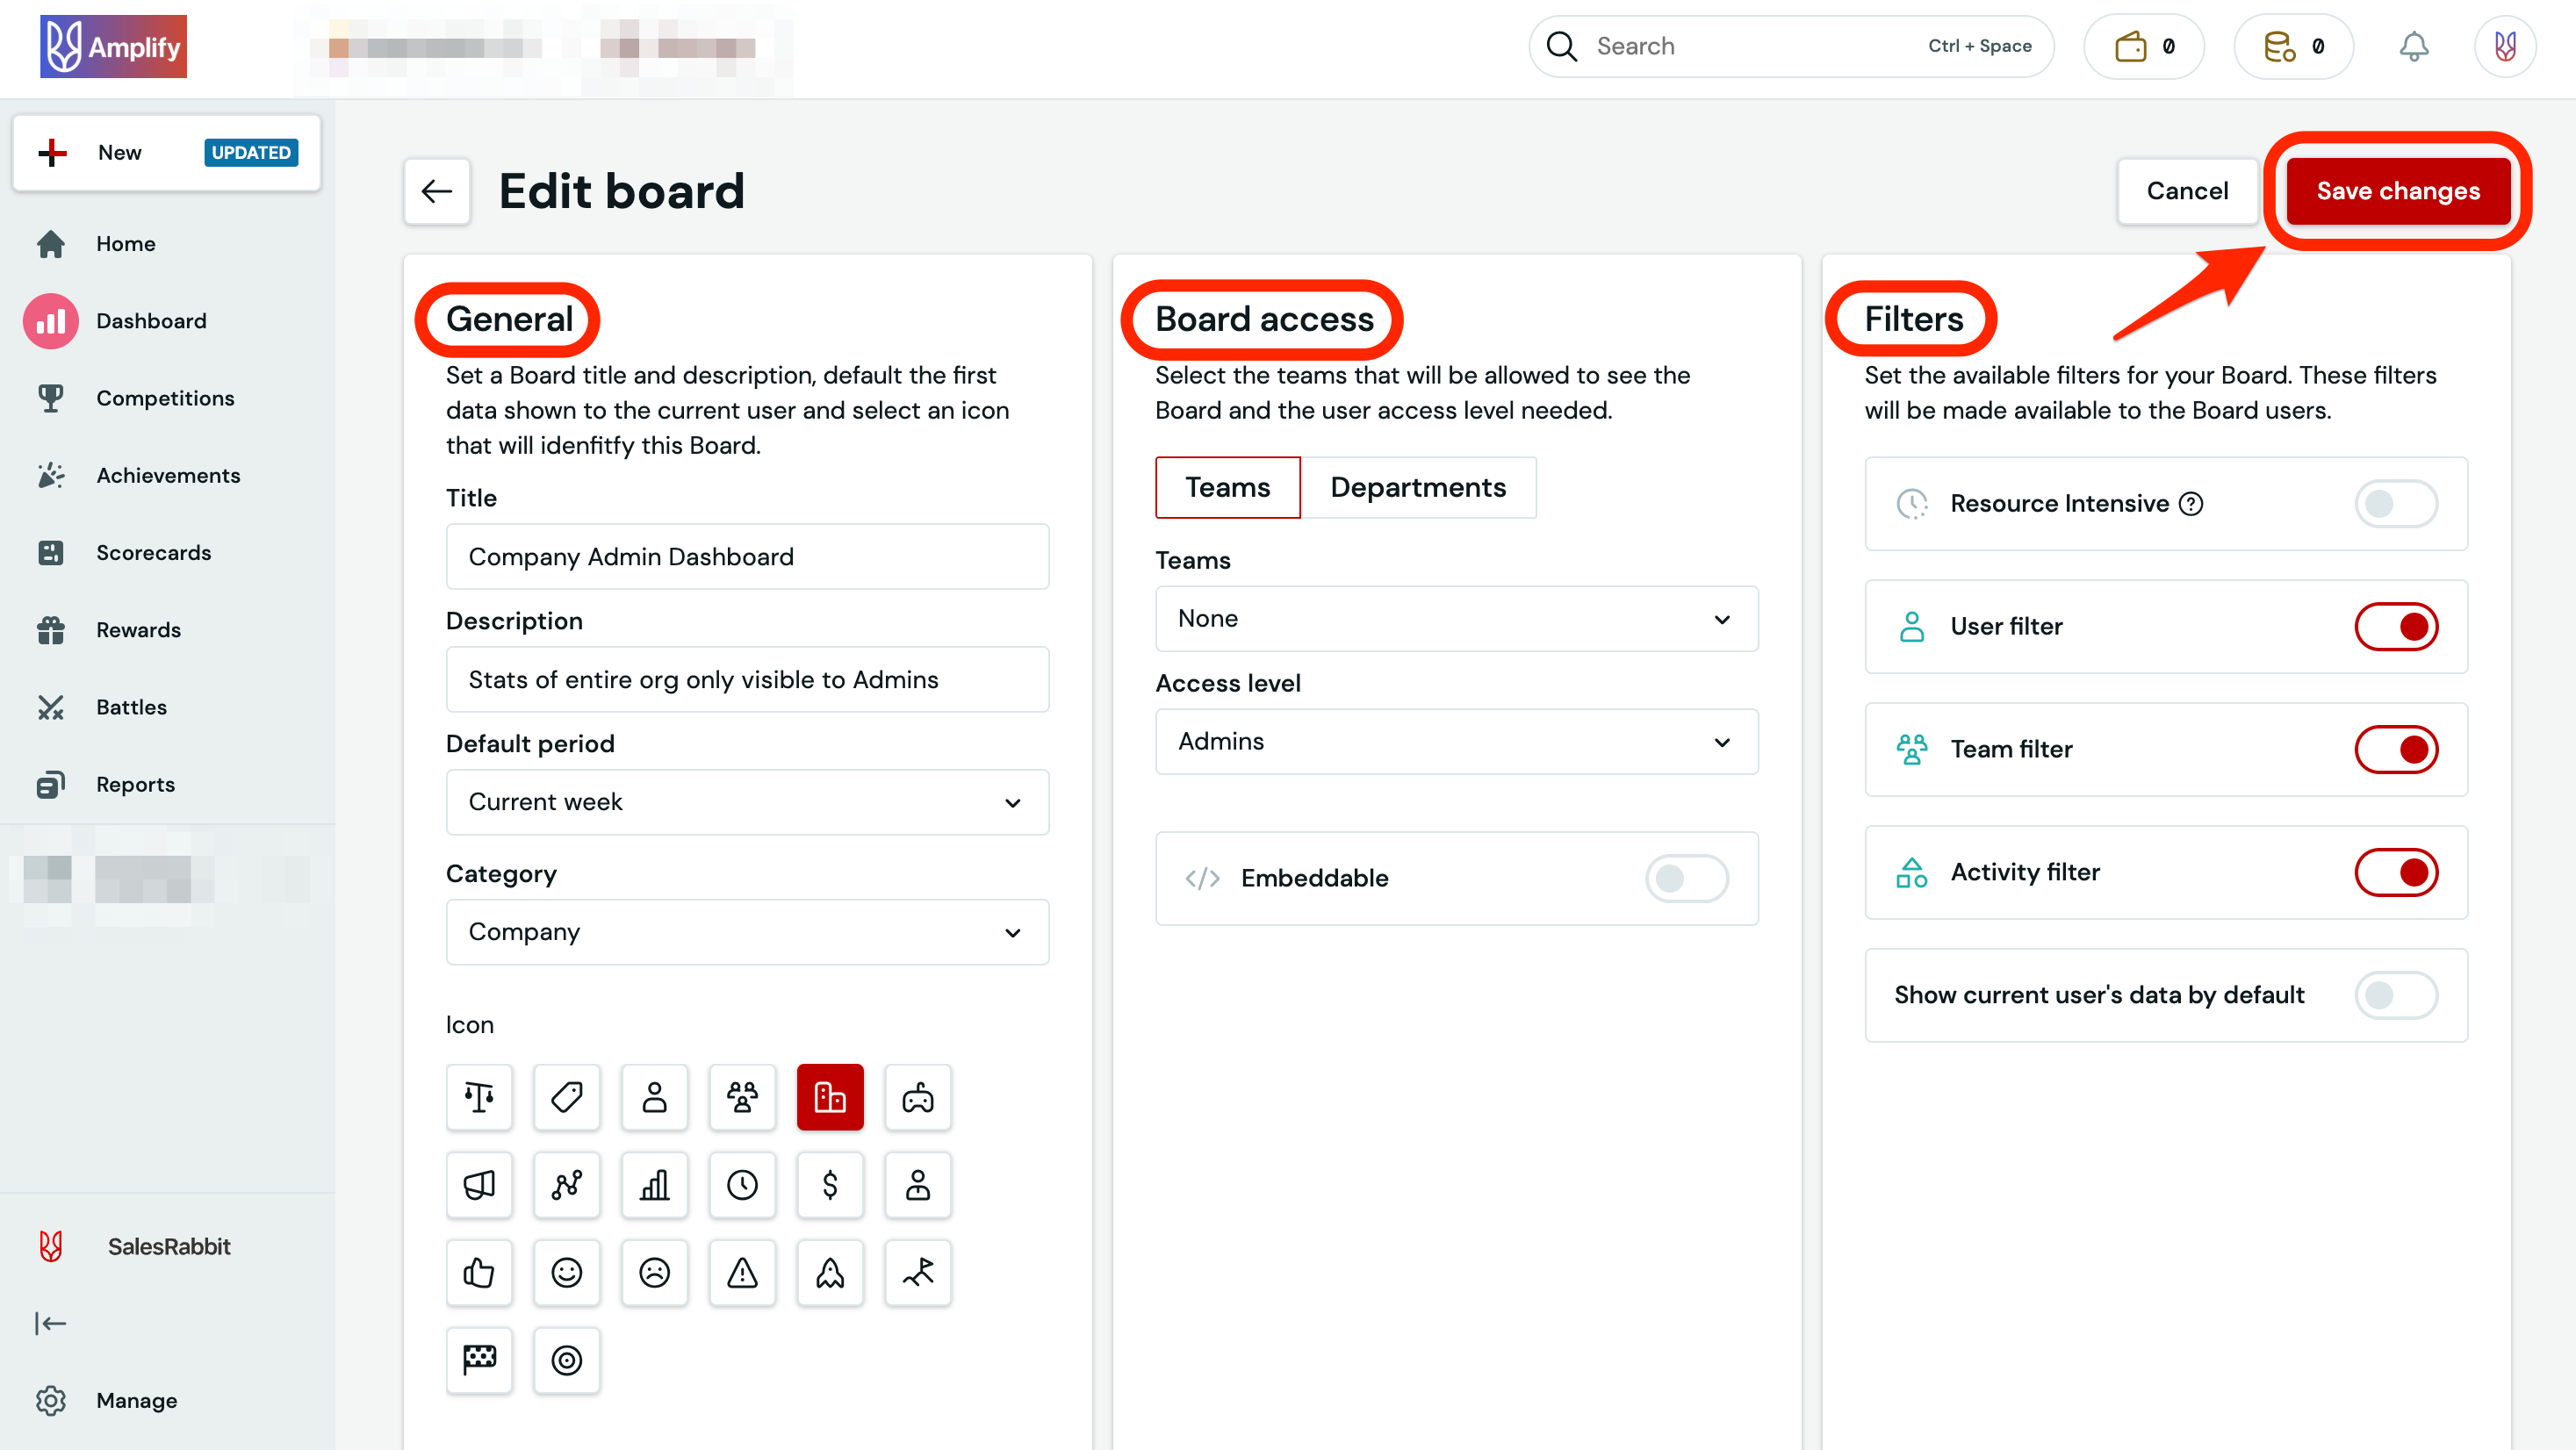Switch to the Departments tab
The width and height of the screenshot is (2576, 1450).
click(1417, 488)
